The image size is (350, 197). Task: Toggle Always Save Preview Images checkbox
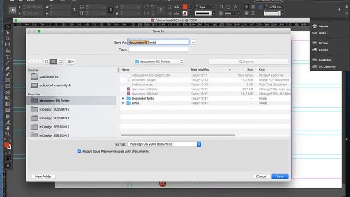[79, 151]
